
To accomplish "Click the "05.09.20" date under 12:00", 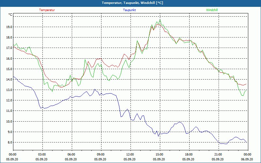I will [130, 159].
